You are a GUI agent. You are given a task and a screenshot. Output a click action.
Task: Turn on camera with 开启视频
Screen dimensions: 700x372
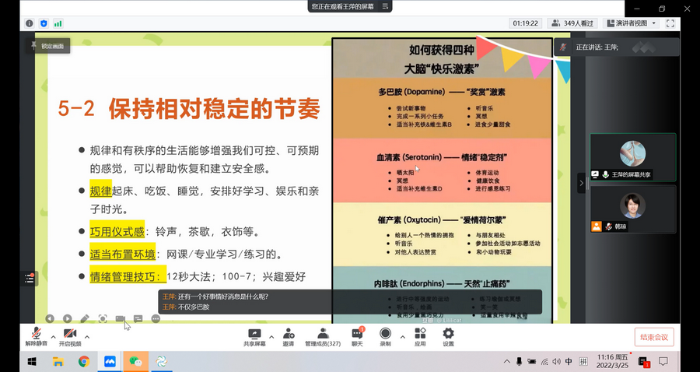(70, 337)
